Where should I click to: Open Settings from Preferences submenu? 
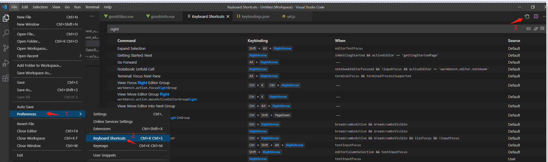pos(128,114)
